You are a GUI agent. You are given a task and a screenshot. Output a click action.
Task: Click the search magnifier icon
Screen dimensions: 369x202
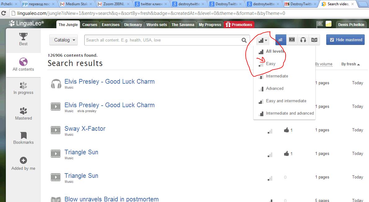(x=244, y=40)
